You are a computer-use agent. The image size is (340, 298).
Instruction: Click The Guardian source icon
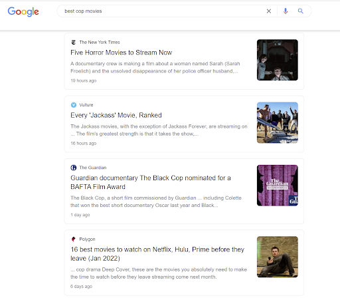click(x=74, y=168)
